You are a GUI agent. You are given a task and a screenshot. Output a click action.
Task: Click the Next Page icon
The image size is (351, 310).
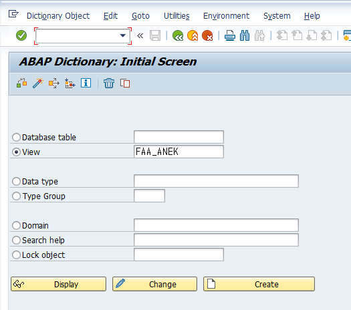(312, 35)
